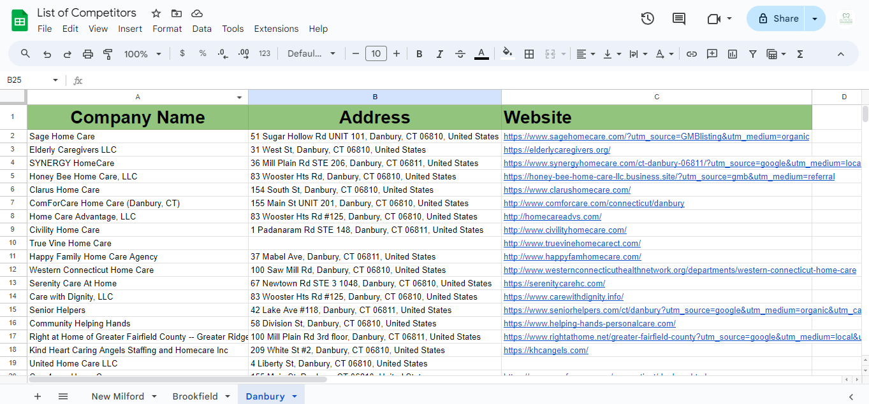Increase font size with plus
Viewport: 869px width, 404px height.
click(397, 54)
